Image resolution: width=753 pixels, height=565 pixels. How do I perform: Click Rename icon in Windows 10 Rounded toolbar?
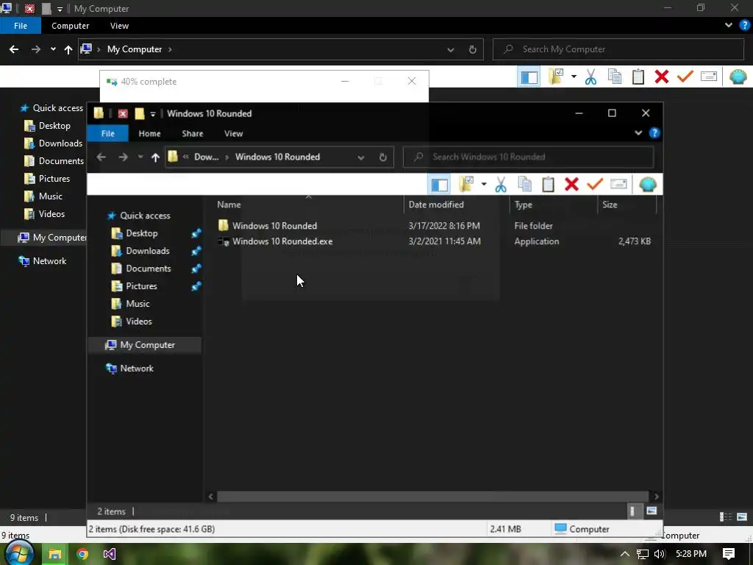[x=618, y=184]
